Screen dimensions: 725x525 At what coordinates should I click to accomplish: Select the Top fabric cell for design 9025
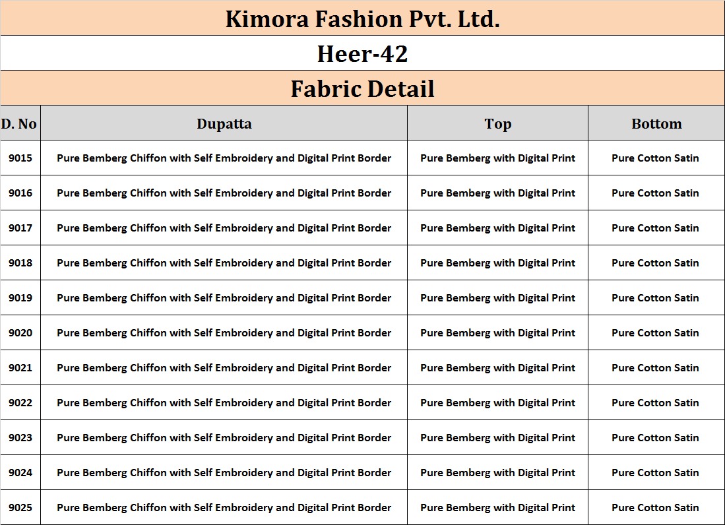pos(497,508)
